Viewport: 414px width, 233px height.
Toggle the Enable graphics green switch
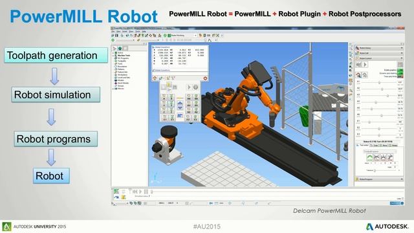click(400, 70)
